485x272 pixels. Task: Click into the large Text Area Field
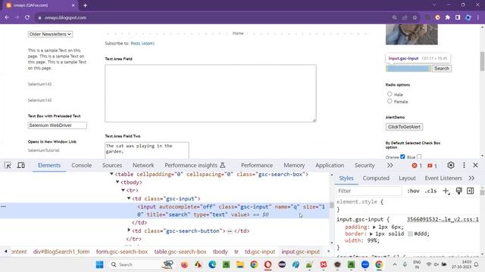point(211,93)
